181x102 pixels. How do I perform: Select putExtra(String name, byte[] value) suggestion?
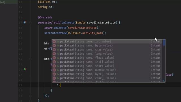click(107, 74)
